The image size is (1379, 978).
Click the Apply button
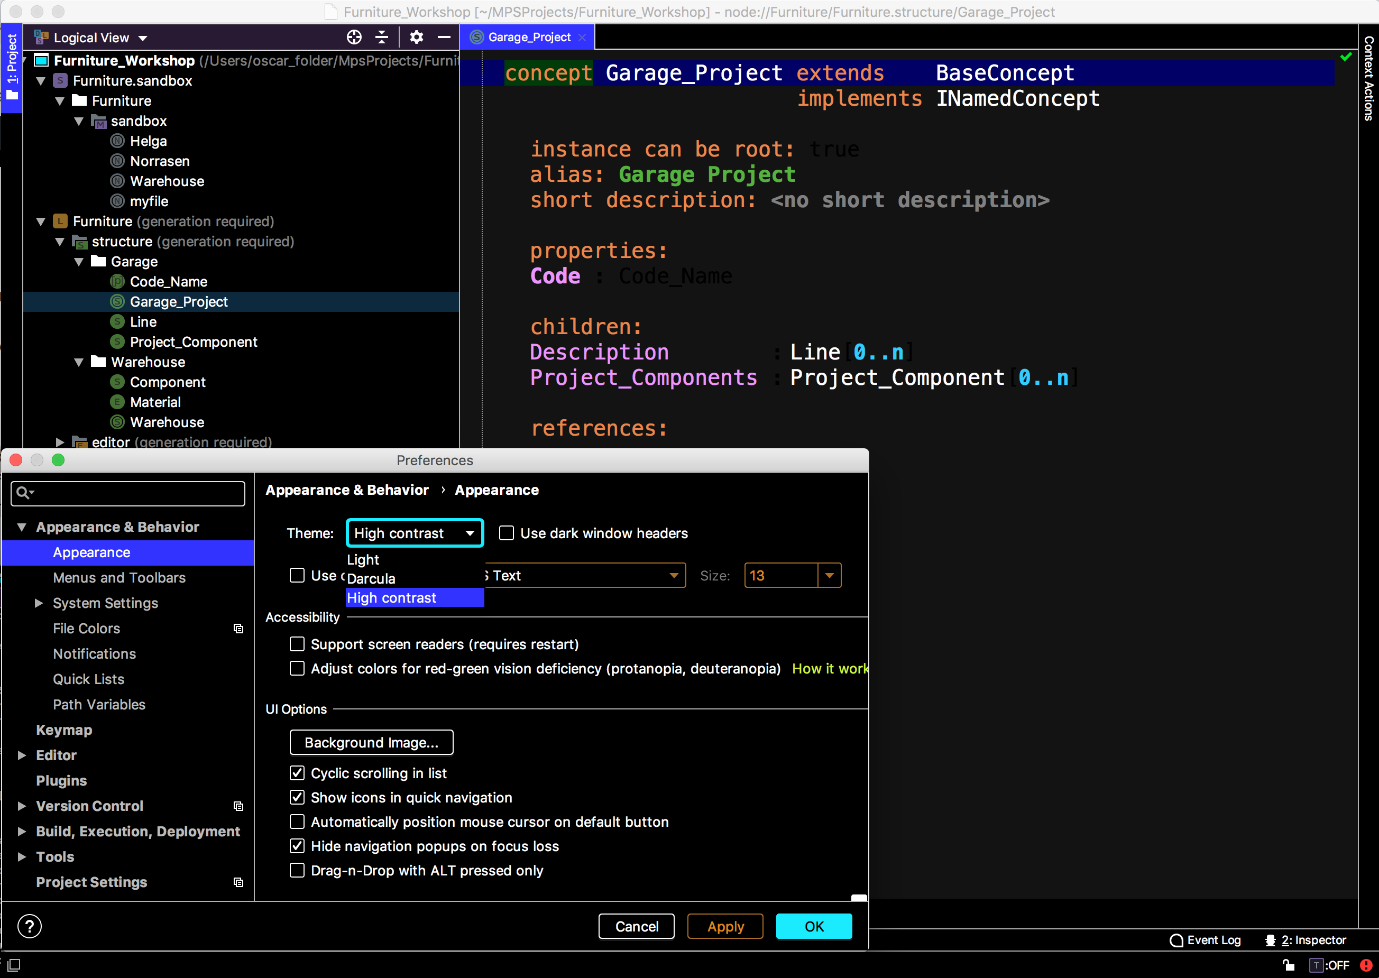click(x=725, y=926)
